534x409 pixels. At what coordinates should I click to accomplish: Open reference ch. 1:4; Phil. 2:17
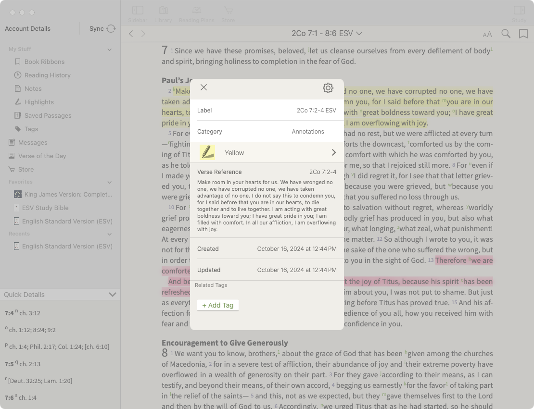click(59, 347)
